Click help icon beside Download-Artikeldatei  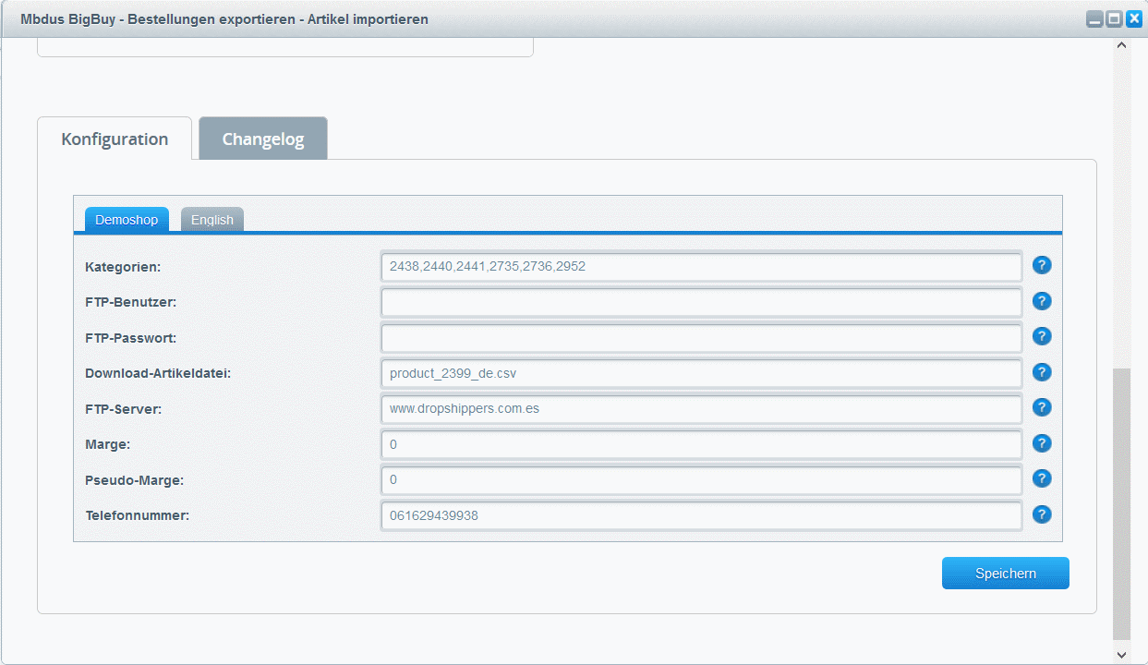coord(1042,372)
